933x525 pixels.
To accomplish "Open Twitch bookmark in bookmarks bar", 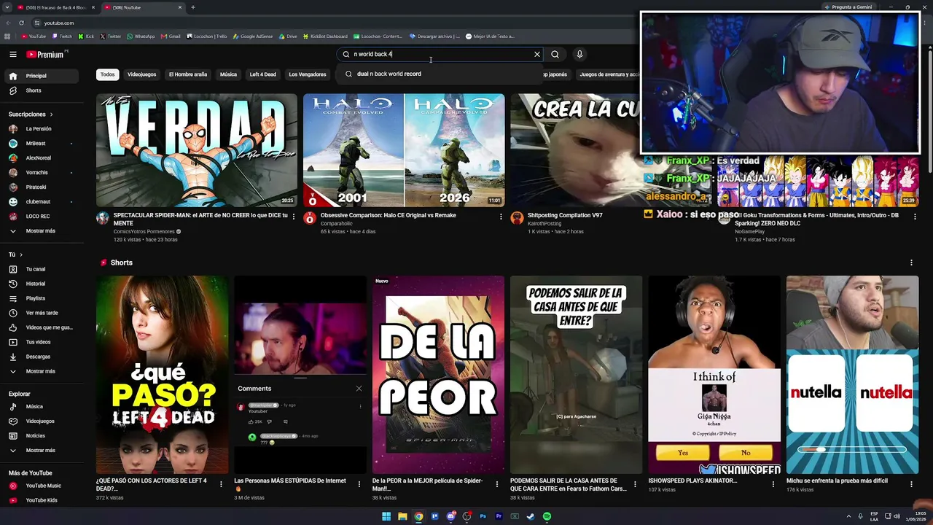I will tap(62, 36).
